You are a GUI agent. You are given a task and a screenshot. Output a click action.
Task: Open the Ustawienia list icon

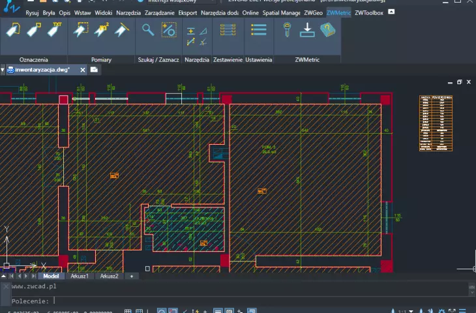(259, 30)
